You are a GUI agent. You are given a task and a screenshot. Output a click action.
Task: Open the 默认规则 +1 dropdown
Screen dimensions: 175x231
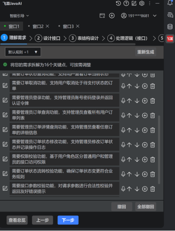pyautogui.click(x=23, y=52)
